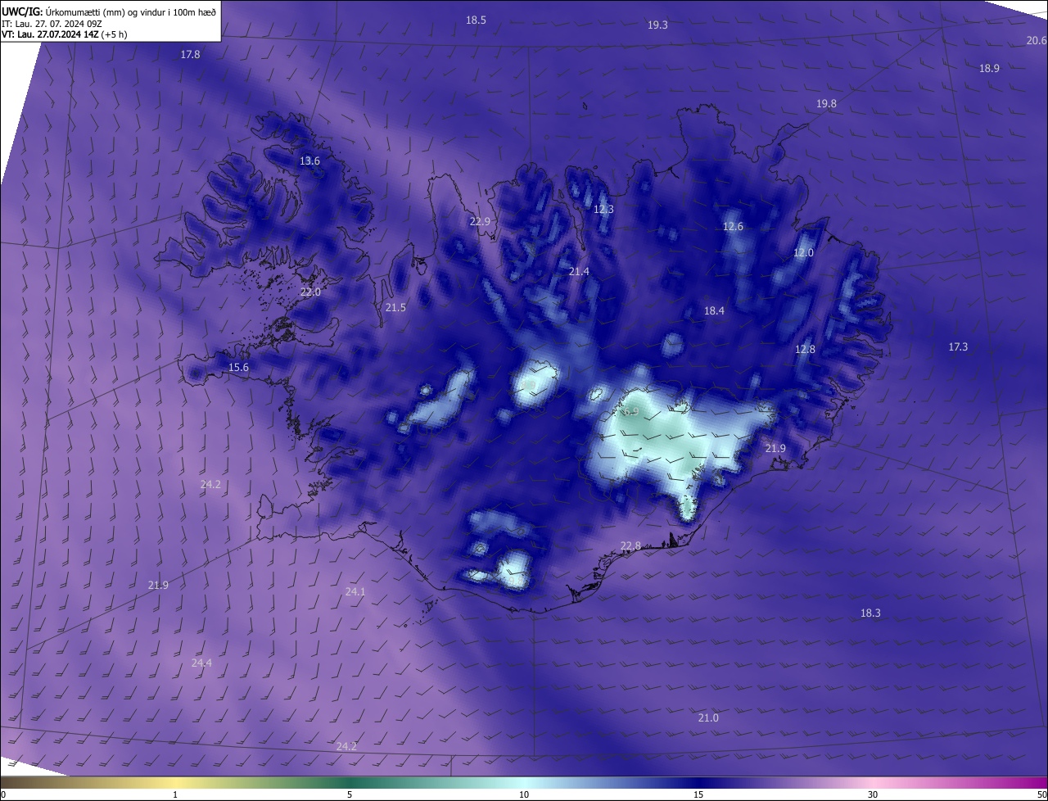
Task: Click the colorbar tick label 50
Action: [x=1041, y=794]
